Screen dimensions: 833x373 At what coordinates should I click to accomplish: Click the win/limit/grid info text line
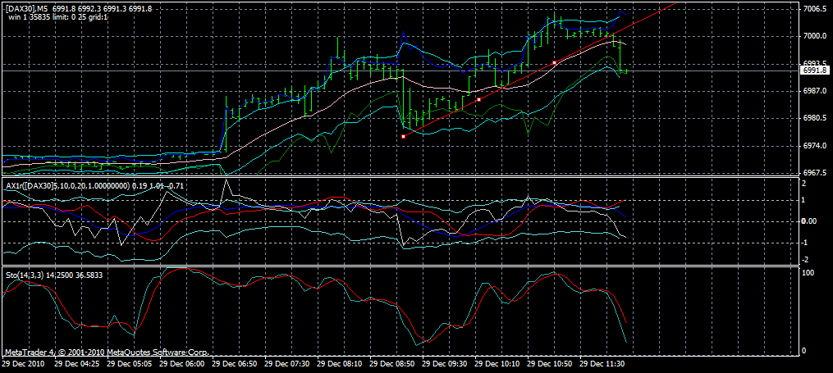tap(57, 16)
